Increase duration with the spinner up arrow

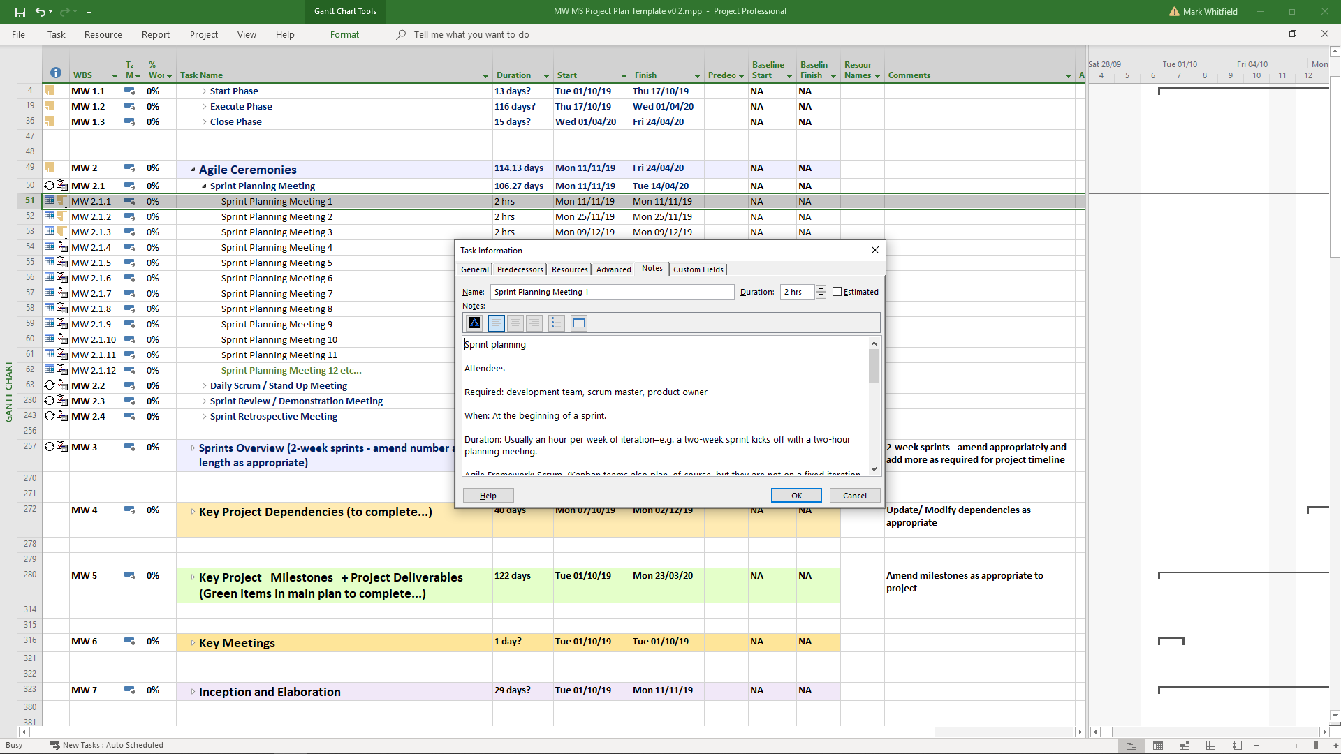tap(821, 288)
